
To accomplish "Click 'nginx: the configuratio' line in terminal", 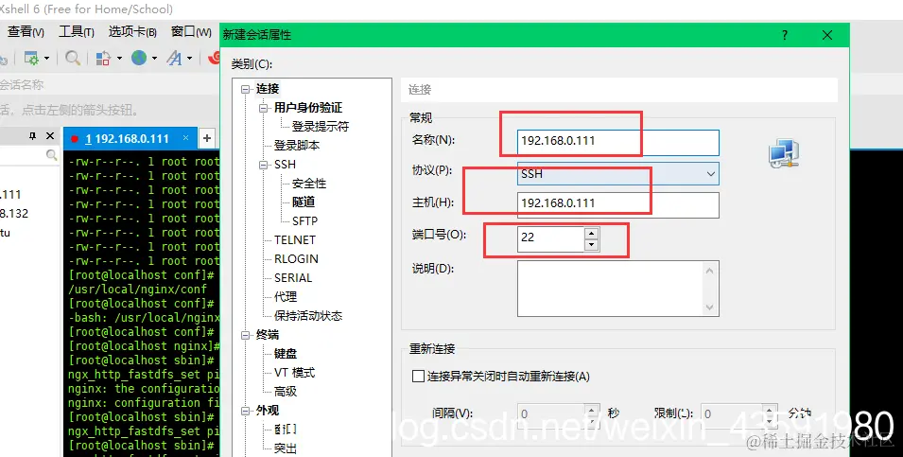I will tap(144, 389).
